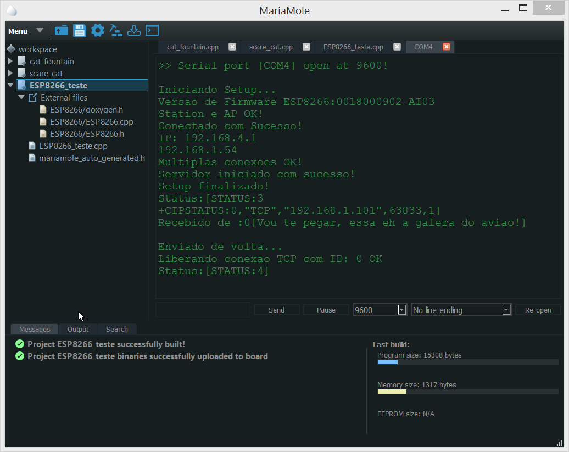
Task: Click the upload to board icon
Action: click(x=134, y=31)
